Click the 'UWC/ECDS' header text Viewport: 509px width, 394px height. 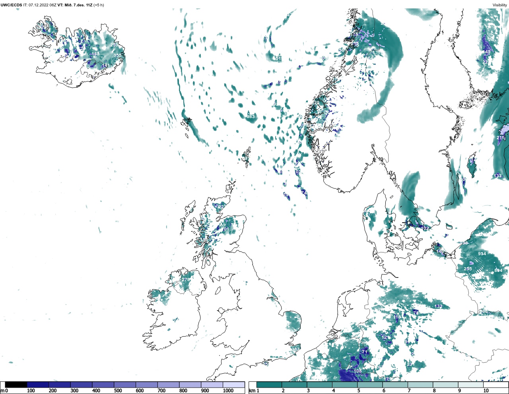coord(11,5)
